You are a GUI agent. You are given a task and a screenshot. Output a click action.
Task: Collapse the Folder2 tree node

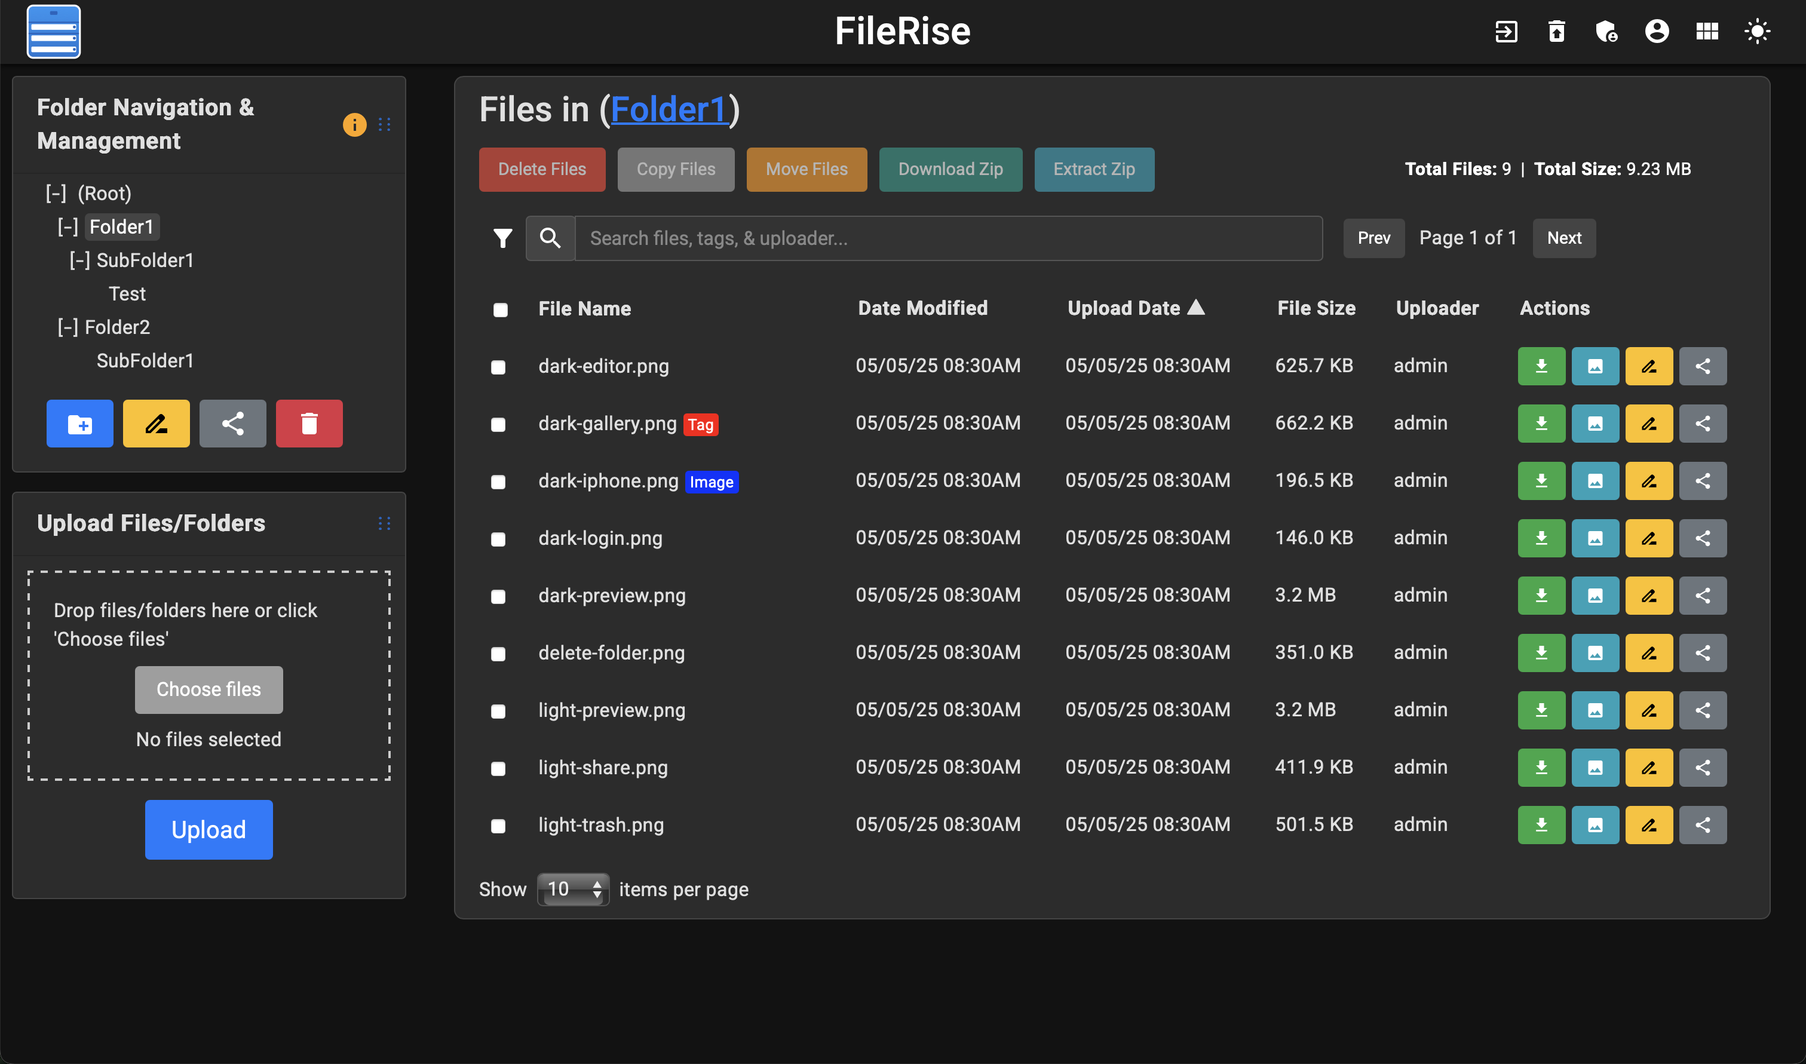click(68, 327)
